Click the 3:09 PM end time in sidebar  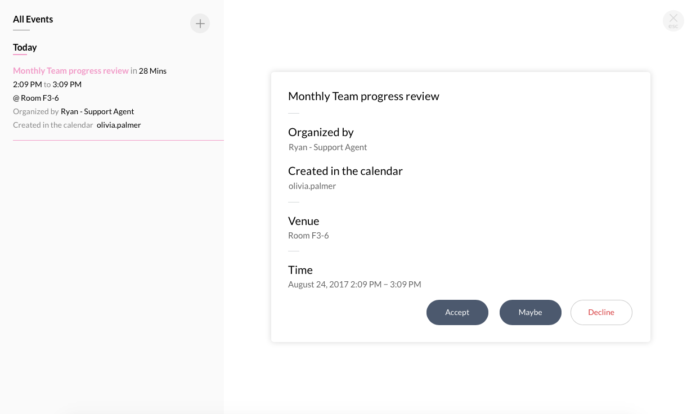click(67, 84)
